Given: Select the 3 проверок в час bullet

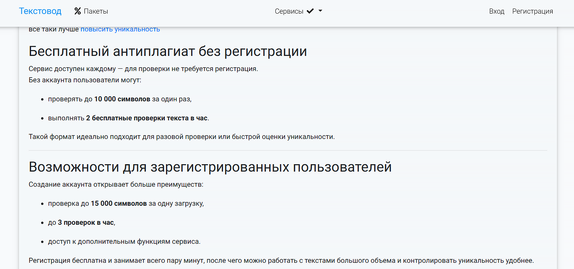Looking at the screenshot, I should pyautogui.click(x=85, y=222).
